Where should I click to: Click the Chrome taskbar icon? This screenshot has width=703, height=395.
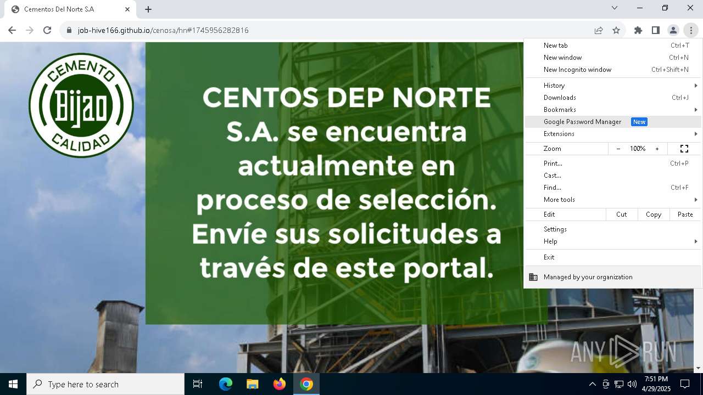coord(306,384)
